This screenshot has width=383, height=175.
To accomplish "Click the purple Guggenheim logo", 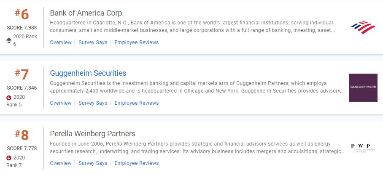I will click(x=363, y=87).
